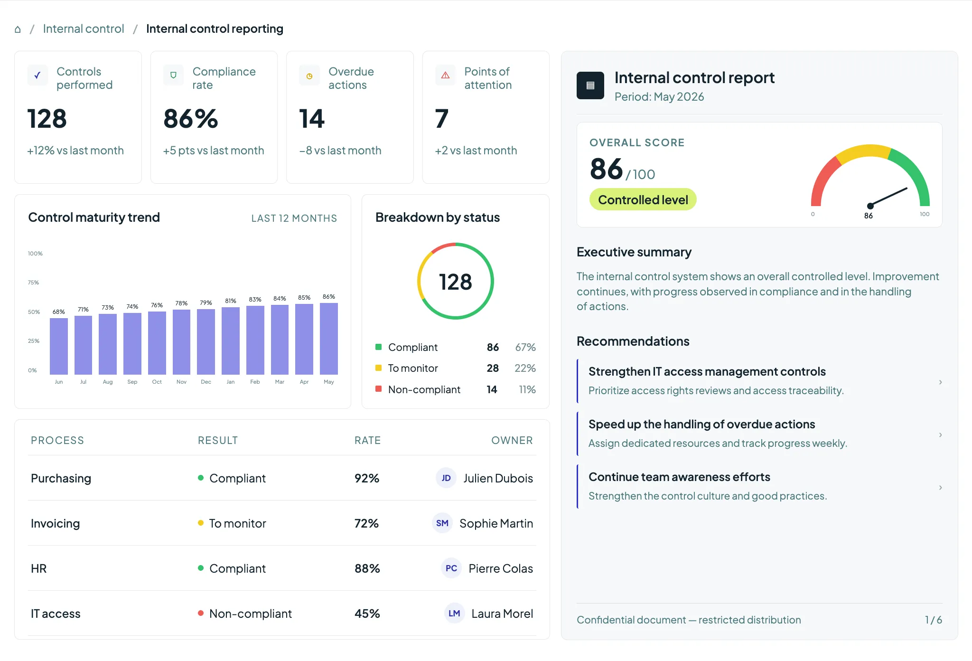972x661 pixels.
Task: Click the red Non-compliant legend swatch
Action: [x=379, y=389]
